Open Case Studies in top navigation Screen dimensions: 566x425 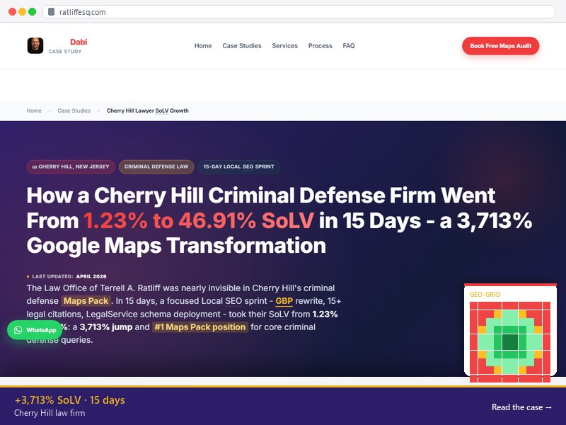tap(242, 46)
